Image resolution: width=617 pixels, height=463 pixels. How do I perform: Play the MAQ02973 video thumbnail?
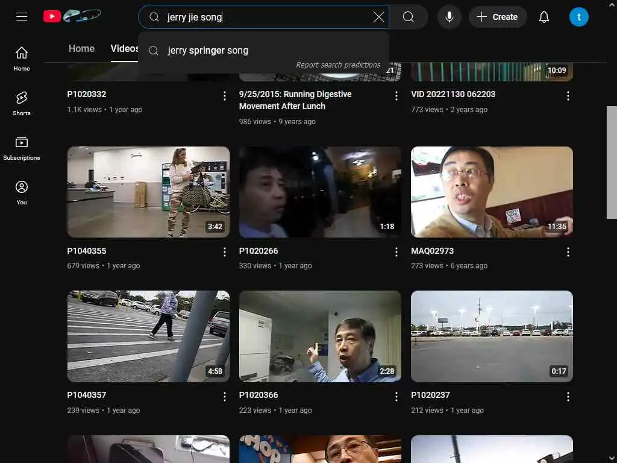pos(492,192)
